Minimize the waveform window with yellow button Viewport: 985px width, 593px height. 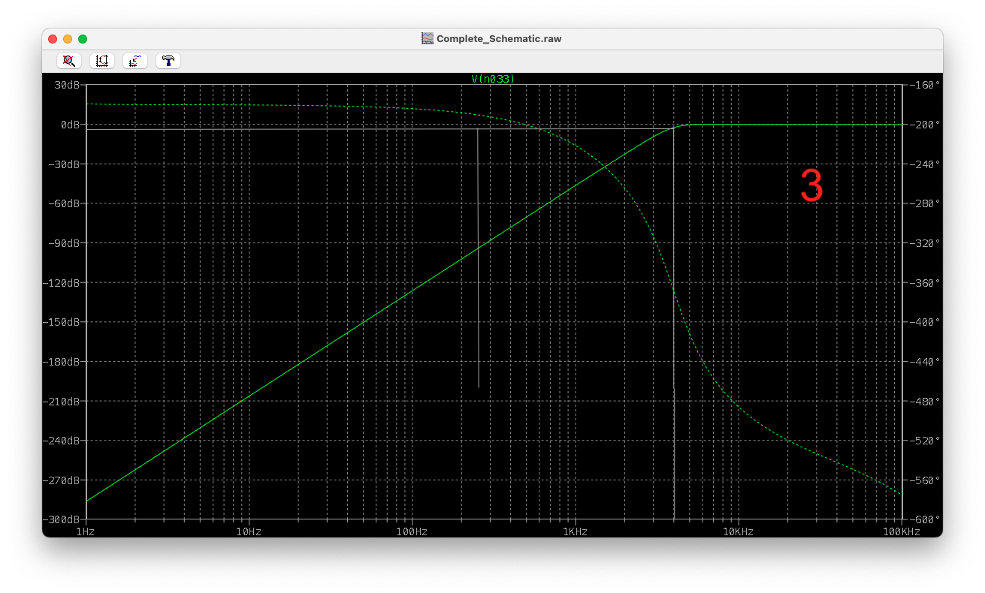[68, 39]
